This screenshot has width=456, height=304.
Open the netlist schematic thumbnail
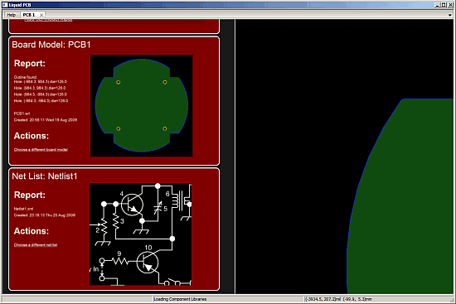click(x=140, y=234)
